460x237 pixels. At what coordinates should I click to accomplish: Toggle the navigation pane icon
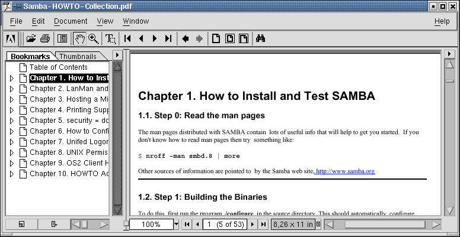(x=62, y=39)
